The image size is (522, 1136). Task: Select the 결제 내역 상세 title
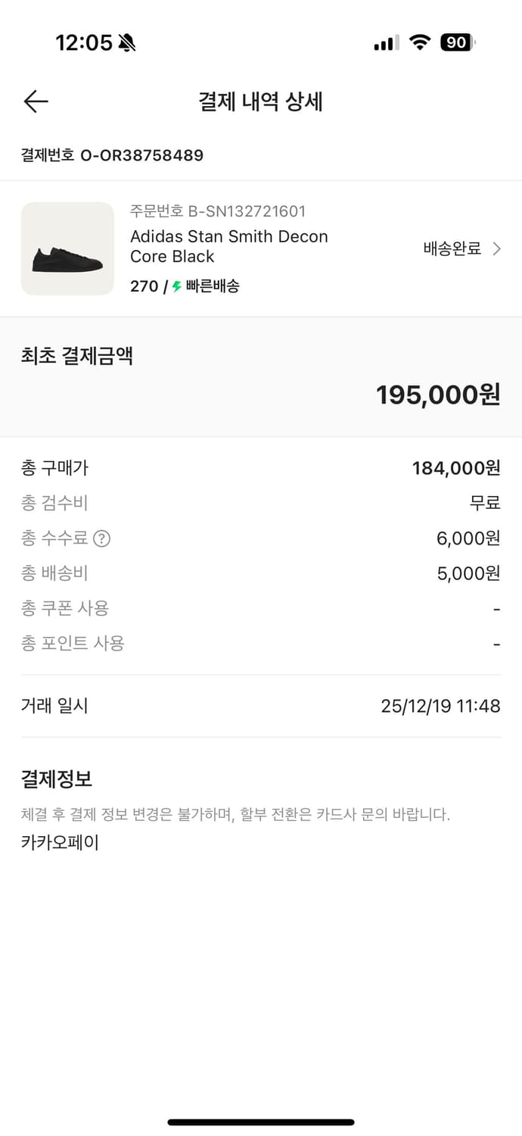click(x=260, y=101)
